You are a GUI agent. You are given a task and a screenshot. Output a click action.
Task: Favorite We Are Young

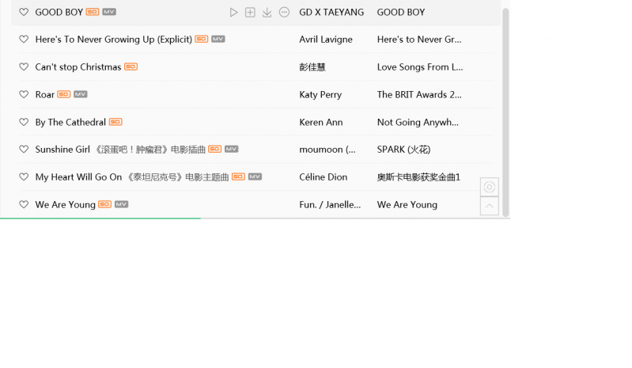point(24,204)
